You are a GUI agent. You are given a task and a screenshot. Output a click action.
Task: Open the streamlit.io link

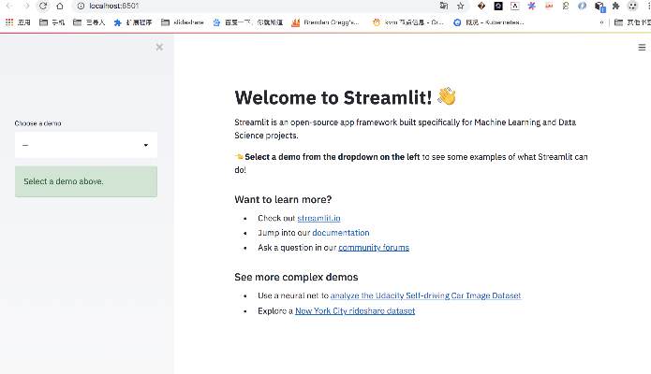pos(318,218)
